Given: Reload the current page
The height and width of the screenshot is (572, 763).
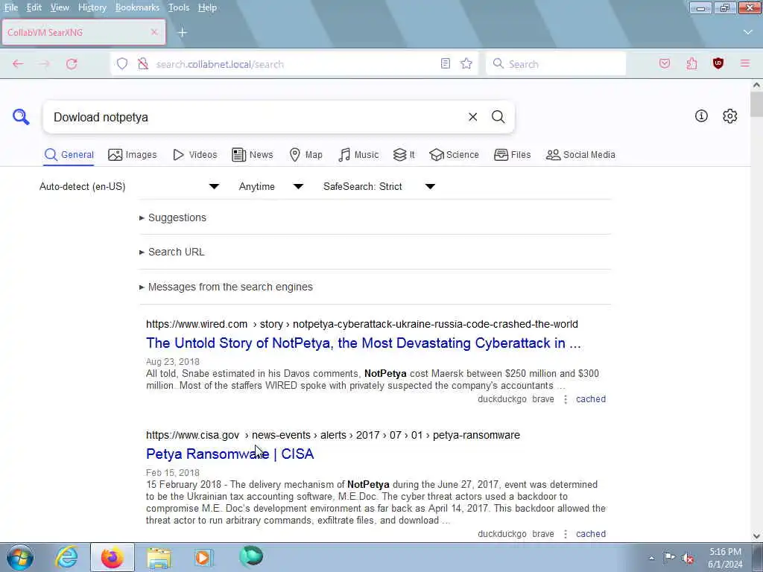Looking at the screenshot, I should point(72,64).
